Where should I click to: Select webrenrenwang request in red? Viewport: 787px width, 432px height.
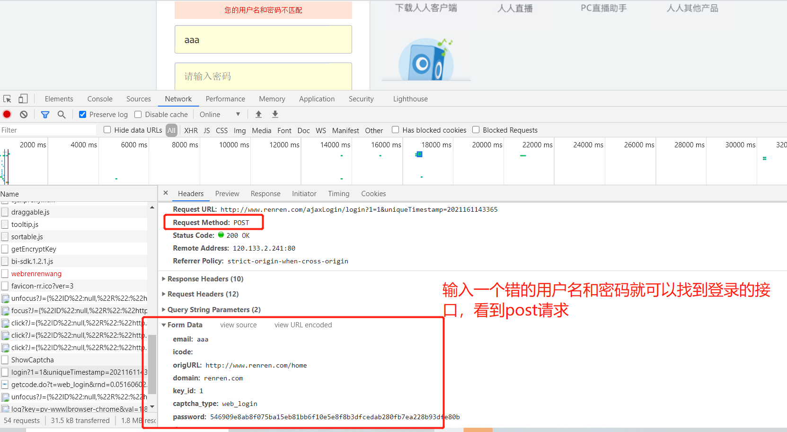pyautogui.click(x=36, y=274)
